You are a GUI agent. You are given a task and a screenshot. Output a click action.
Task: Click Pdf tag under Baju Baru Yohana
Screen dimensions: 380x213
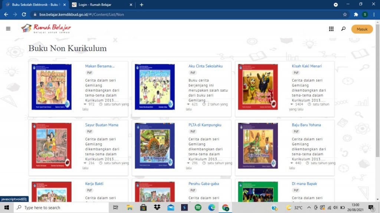pos(296,132)
